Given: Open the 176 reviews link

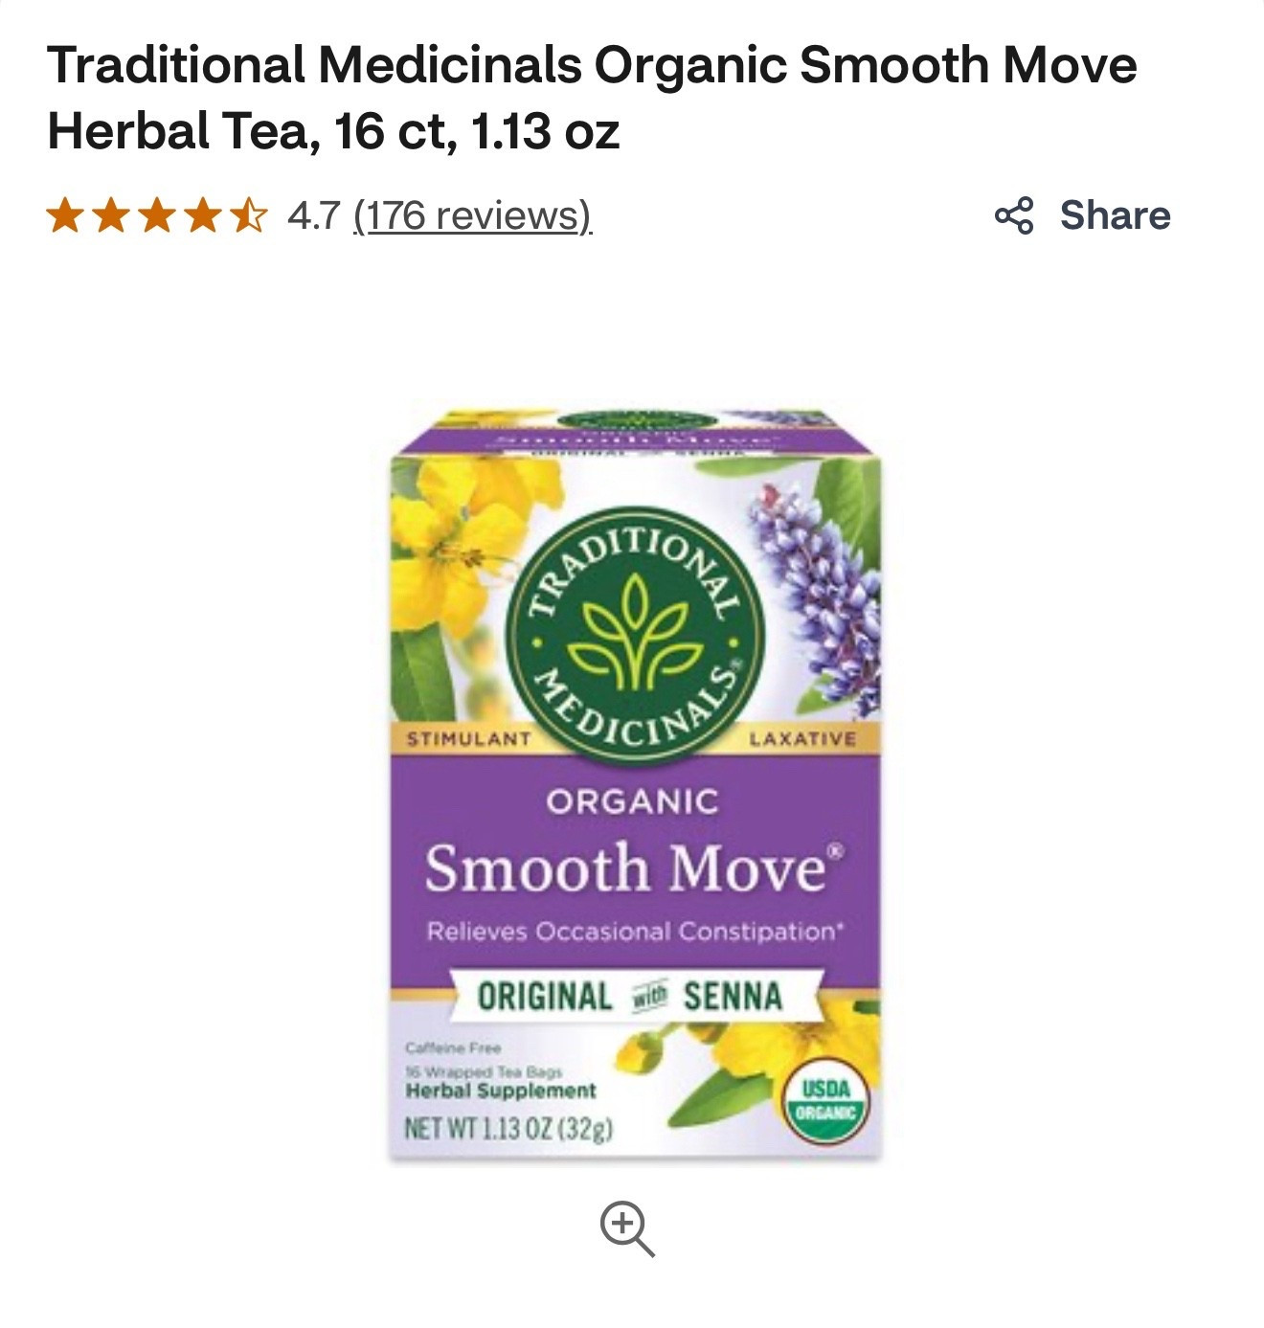Looking at the screenshot, I should [473, 215].
